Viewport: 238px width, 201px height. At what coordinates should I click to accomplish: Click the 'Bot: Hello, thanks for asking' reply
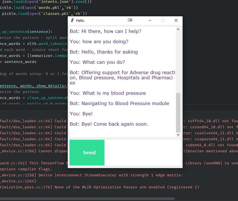(104, 52)
